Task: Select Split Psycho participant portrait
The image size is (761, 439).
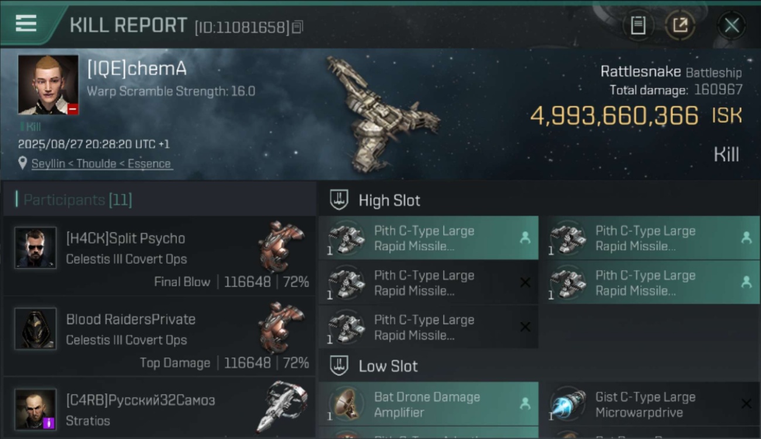Action: (x=36, y=248)
